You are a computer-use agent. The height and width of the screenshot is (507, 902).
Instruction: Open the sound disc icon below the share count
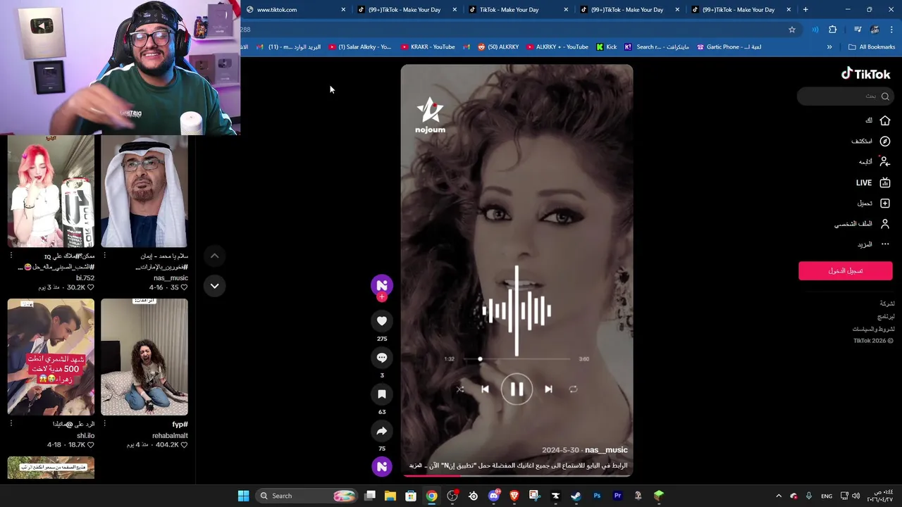point(382,466)
